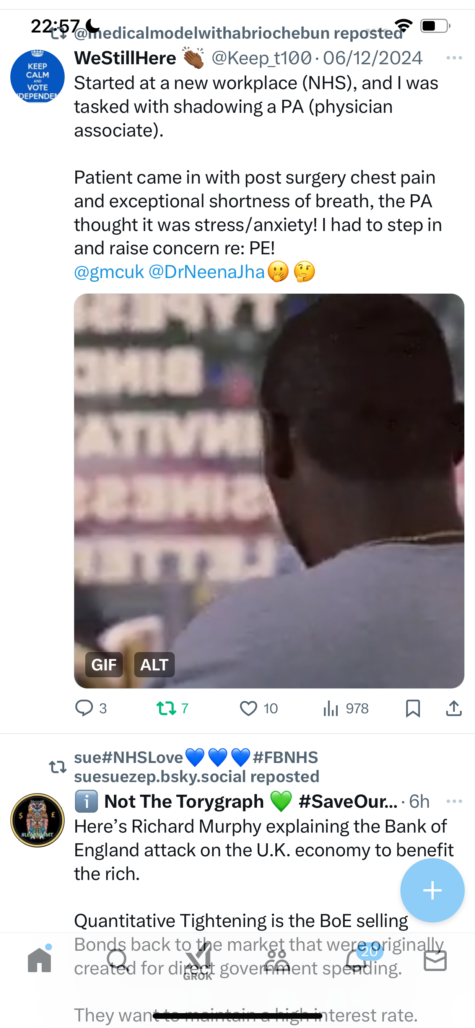
Task: Open replies on the WeStillHere post
Action: [91, 708]
